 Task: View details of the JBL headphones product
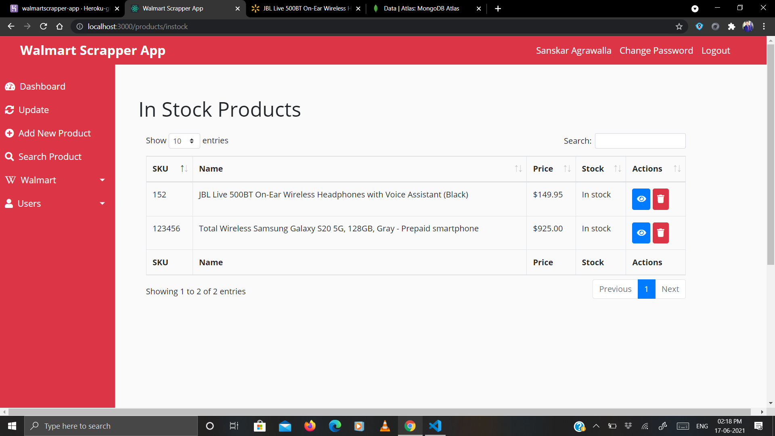point(641,199)
